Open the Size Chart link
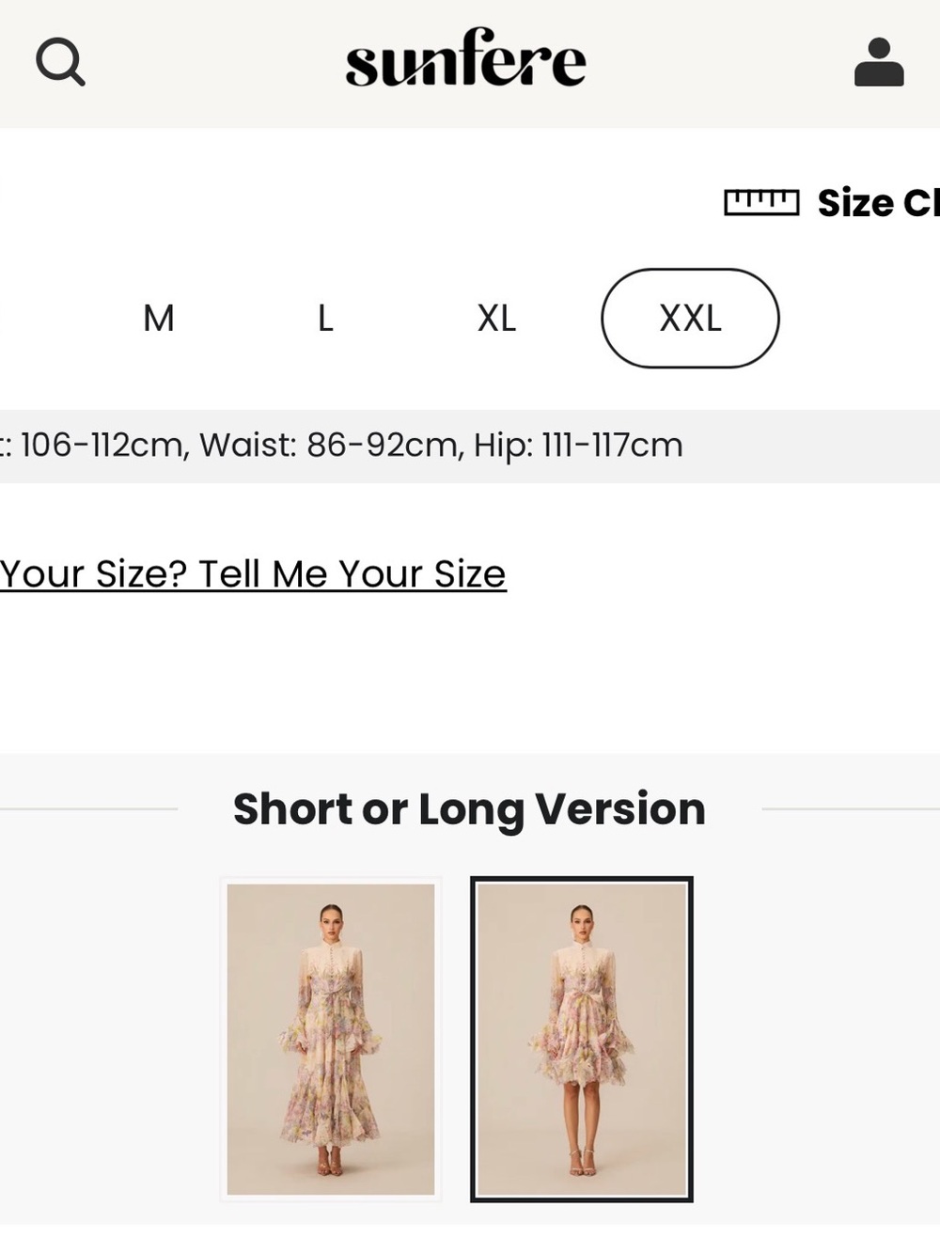 (x=878, y=203)
